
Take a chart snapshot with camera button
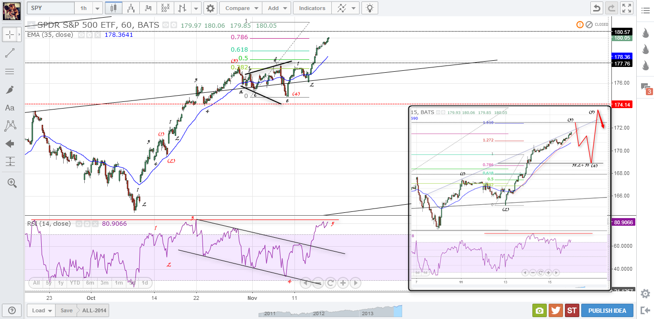[540, 310]
